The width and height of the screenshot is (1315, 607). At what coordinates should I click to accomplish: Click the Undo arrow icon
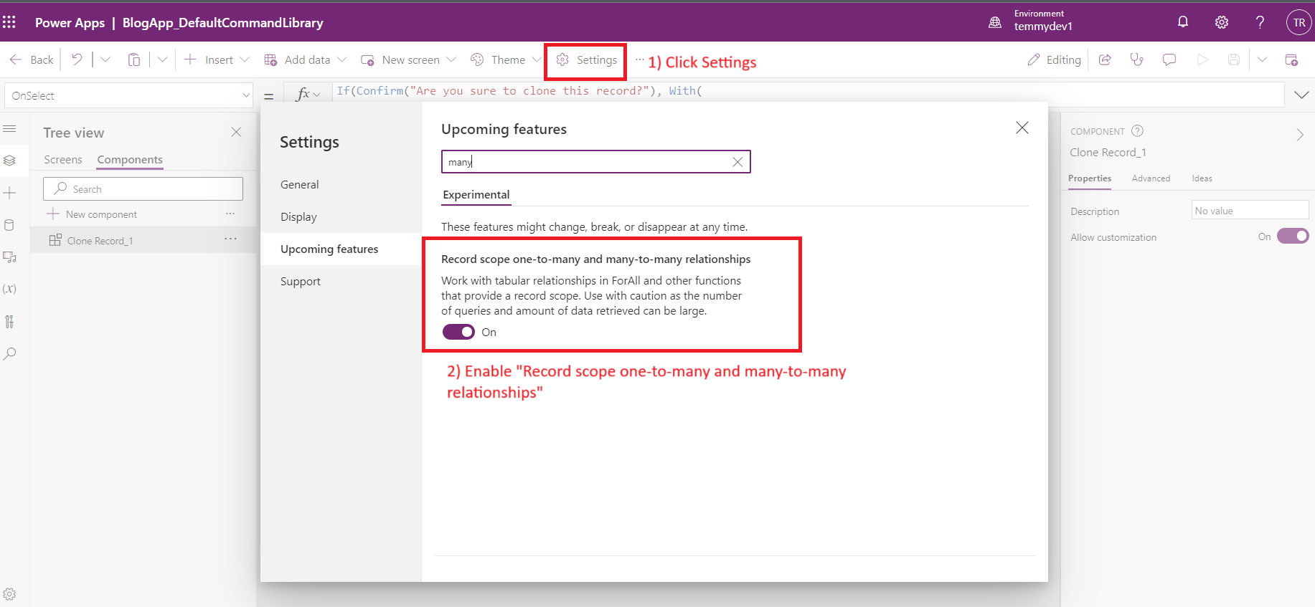(77, 59)
